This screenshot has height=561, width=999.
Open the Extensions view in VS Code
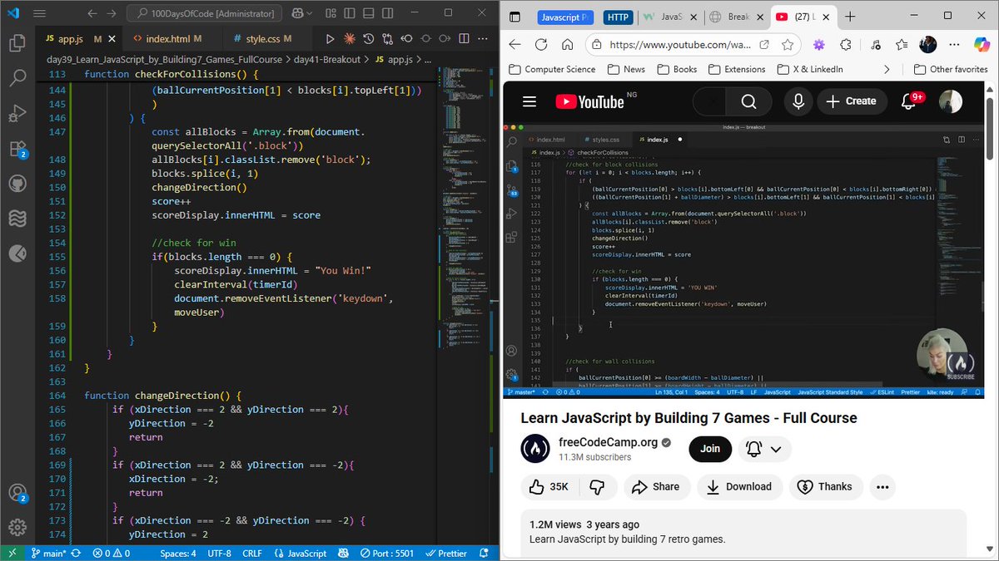[x=18, y=150]
